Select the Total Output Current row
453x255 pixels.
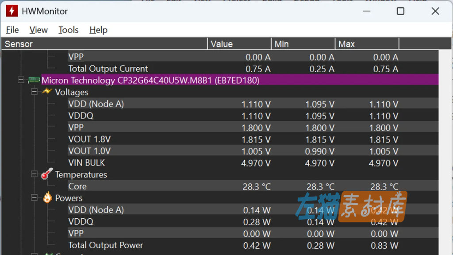click(x=253, y=69)
